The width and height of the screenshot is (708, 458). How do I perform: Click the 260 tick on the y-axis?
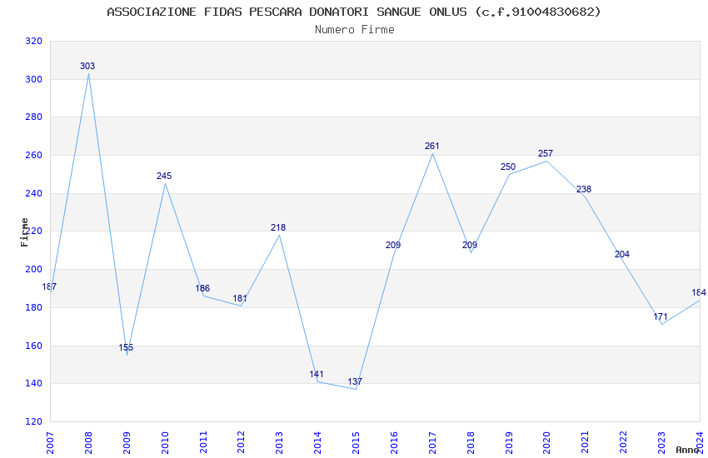pyautogui.click(x=34, y=155)
